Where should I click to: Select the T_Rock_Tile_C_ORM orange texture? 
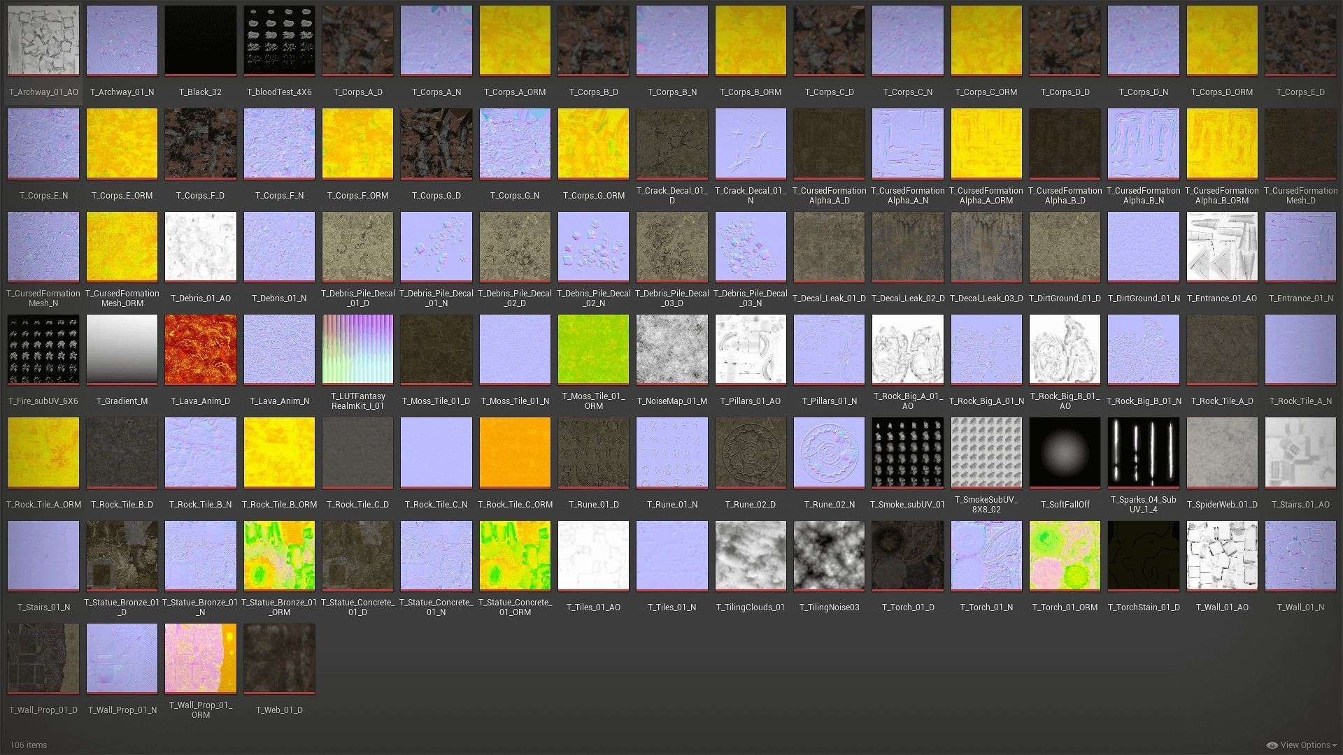(x=515, y=452)
